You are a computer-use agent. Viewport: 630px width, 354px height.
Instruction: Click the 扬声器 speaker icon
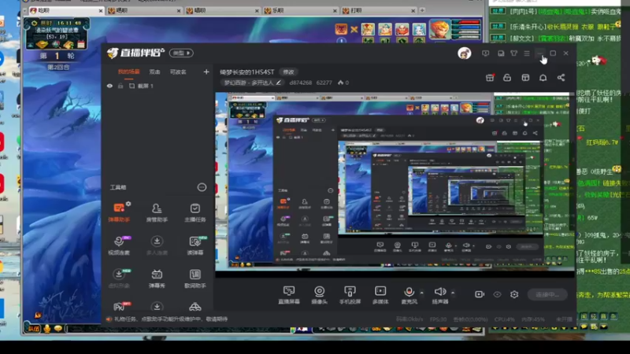click(439, 291)
